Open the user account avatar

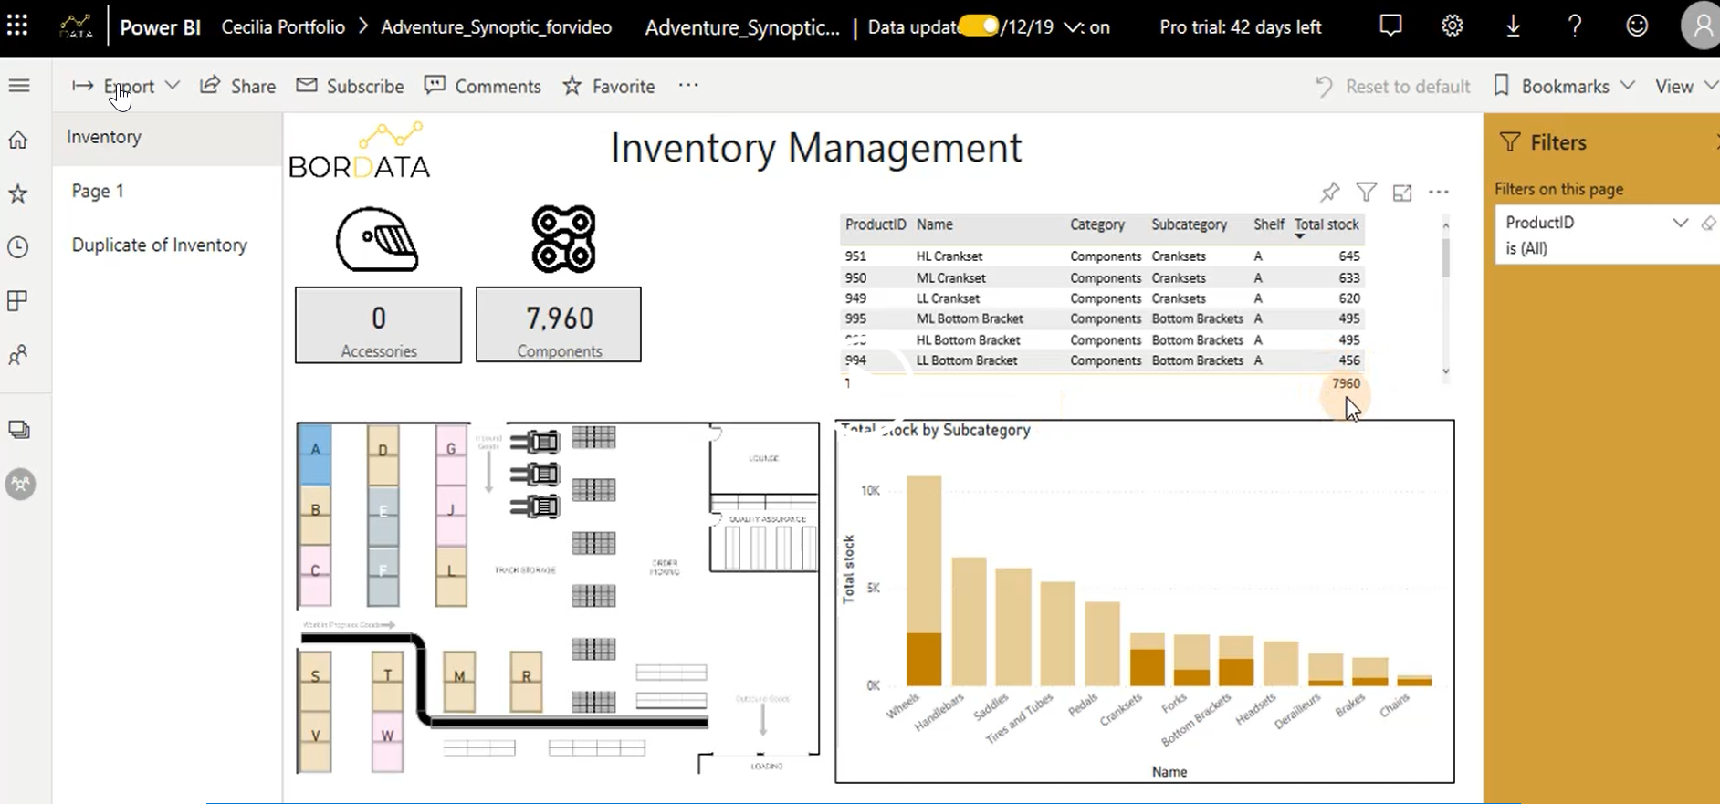coord(1701,26)
